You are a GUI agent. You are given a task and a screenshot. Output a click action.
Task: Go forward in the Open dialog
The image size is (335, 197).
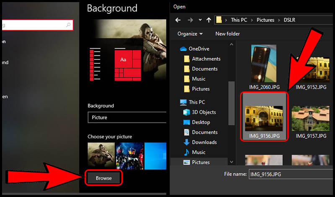click(190, 20)
